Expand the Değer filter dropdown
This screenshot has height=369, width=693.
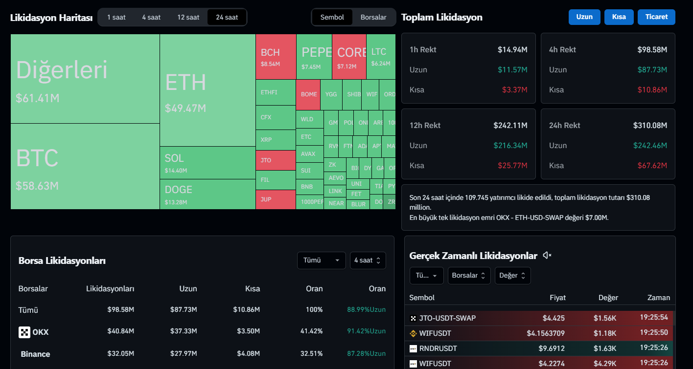(x=512, y=276)
